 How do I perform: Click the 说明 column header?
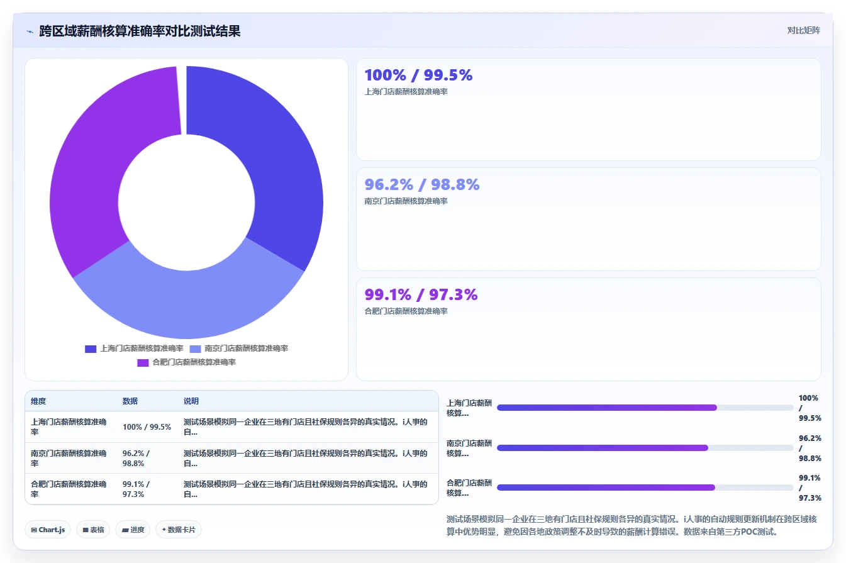(191, 401)
